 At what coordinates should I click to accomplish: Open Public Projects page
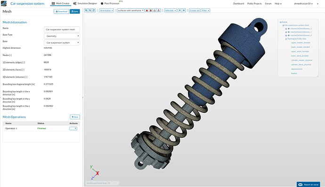[254, 3]
